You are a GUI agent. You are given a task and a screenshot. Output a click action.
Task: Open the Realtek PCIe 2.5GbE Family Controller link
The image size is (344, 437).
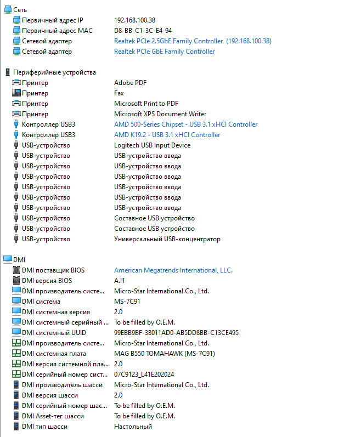193,41
